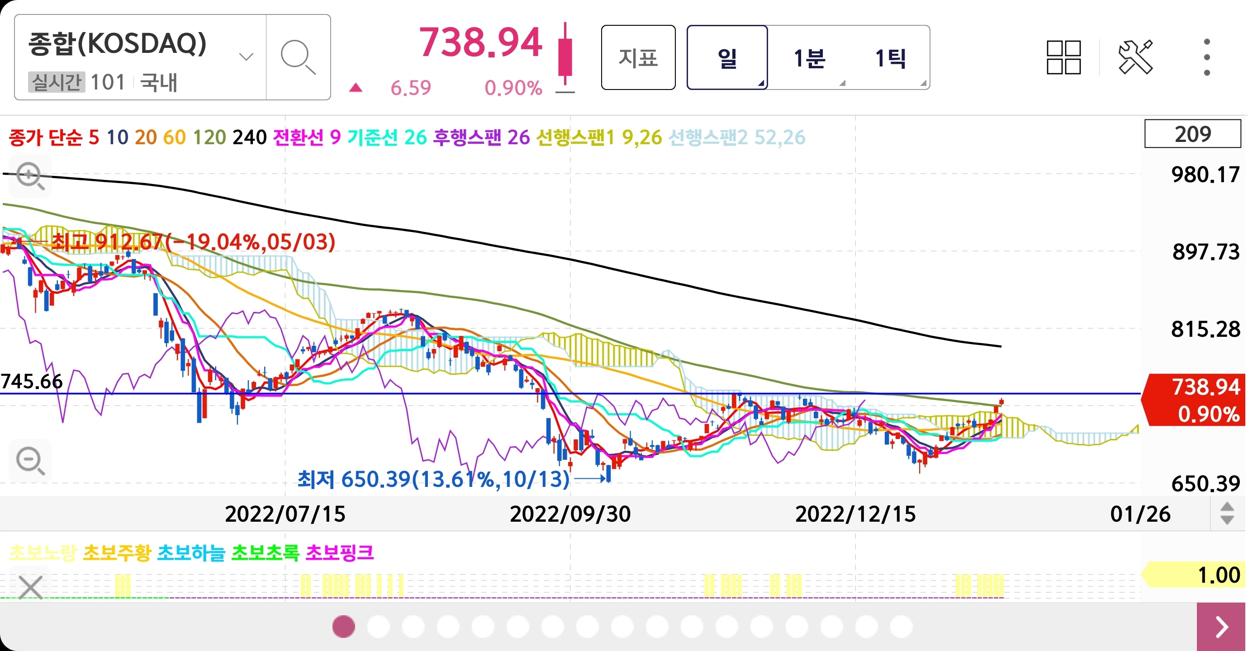Zoom in using the plus magnifier
1248x651 pixels.
pyautogui.click(x=30, y=176)
